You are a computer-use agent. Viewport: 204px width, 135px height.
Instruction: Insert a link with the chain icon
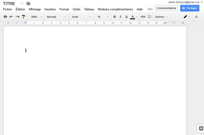click(143, 17)
